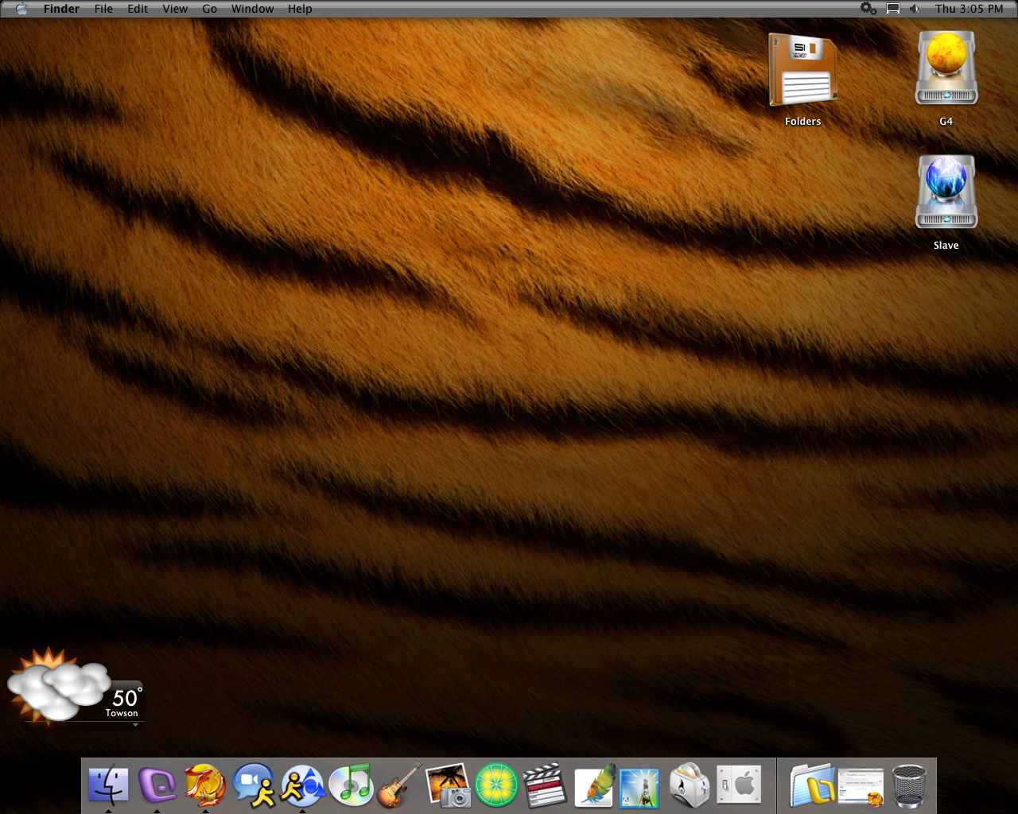1018x814 pixels.
Task: Launch iTunes from the dock
Action: point(351,785)
